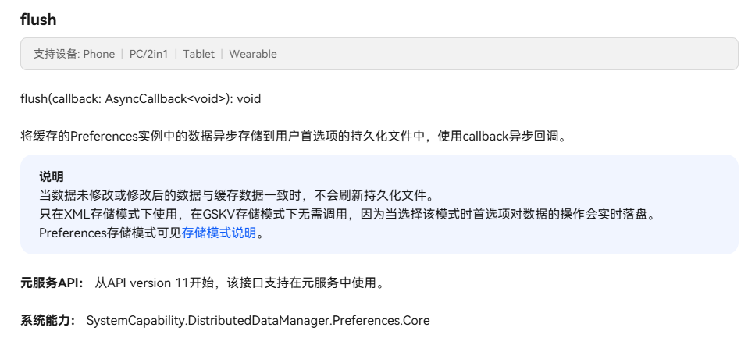Click the note line about XML存储模式
This screenshot has width=748, height=338.
[349, 215]
